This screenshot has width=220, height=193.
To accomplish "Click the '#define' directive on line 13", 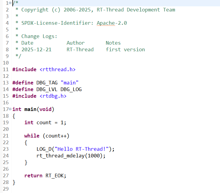I will 23,83.
